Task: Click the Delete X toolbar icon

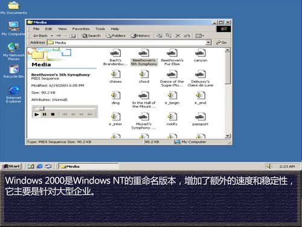Action: tap(178, 36)
